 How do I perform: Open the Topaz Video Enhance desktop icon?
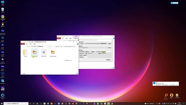click(x=3, y=75)
